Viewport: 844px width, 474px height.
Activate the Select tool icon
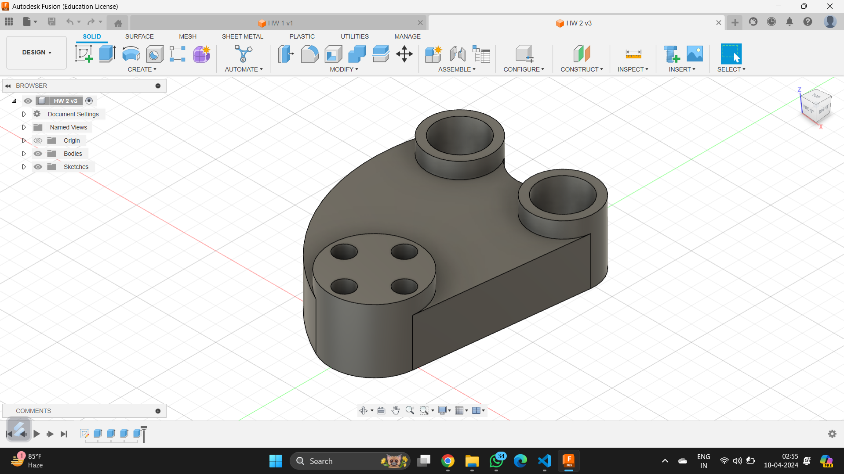coord(731,54)
